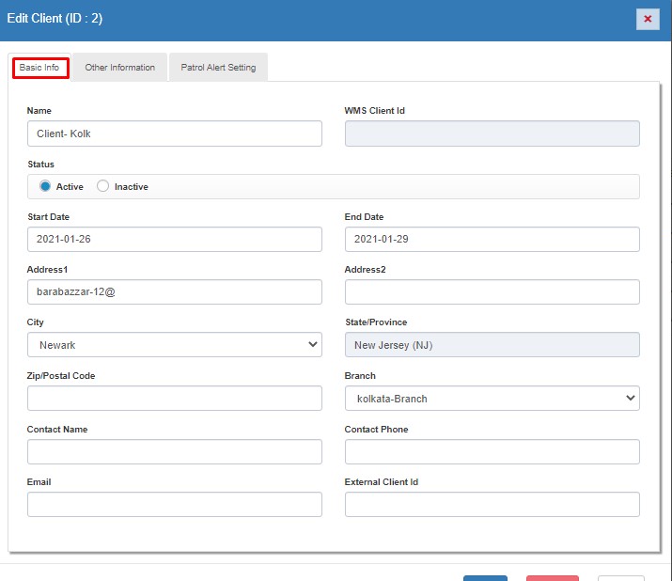
Task: Focus the Contact Name input
Action: pos(175,451)
